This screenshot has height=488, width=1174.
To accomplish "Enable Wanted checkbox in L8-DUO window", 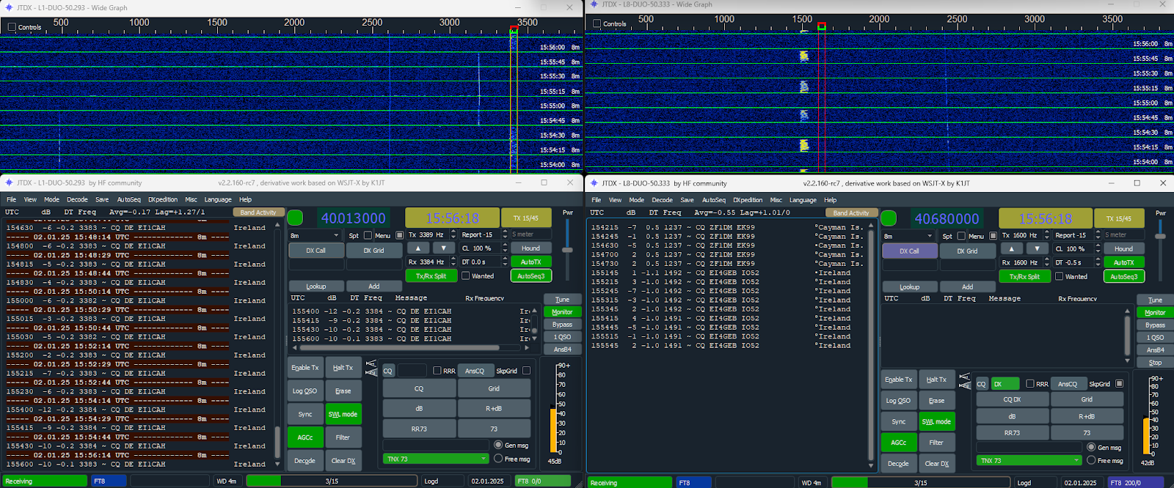I will tap(1059, 276).
